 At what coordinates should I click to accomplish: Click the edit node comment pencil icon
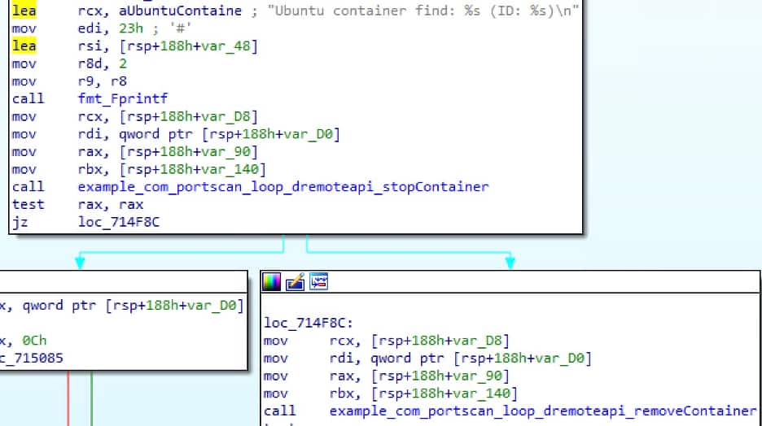click(x=294, y=282)
